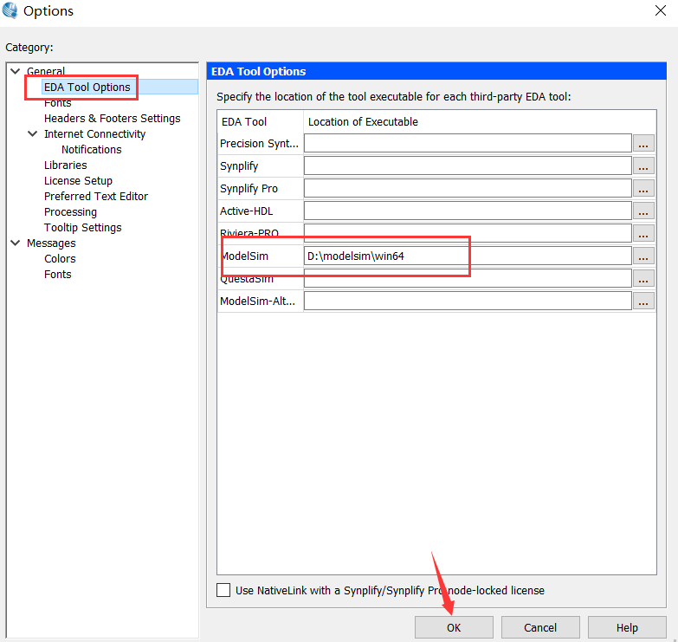
Task: Select Messages category
Action: tap(51, 243)
